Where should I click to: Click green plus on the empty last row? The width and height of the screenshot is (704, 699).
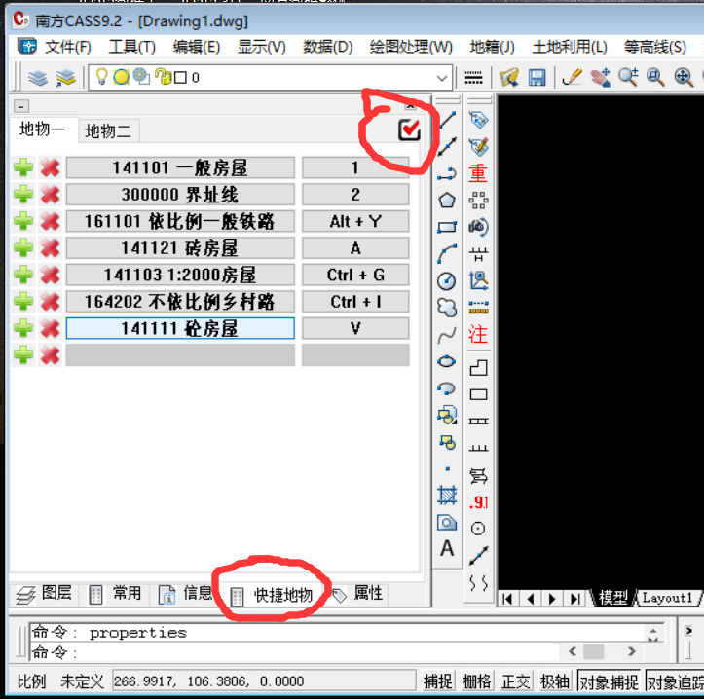(23, 355)
